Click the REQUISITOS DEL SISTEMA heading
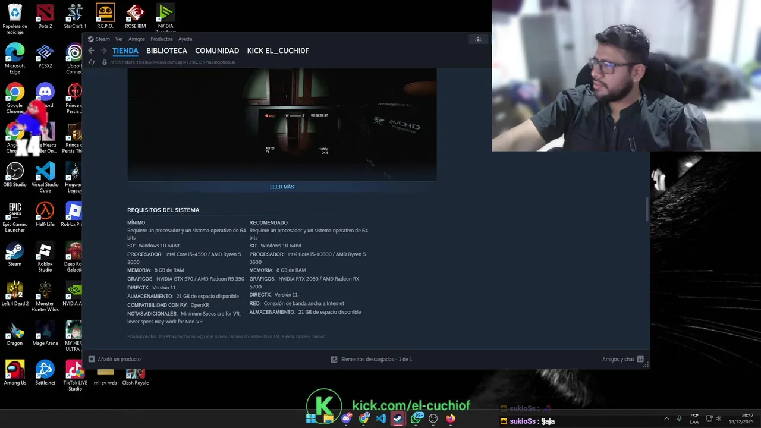 (x=163, y=210)
